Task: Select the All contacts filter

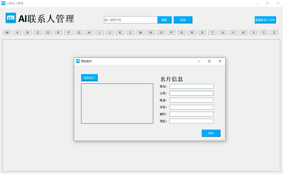Action: (x=7, y=32)
